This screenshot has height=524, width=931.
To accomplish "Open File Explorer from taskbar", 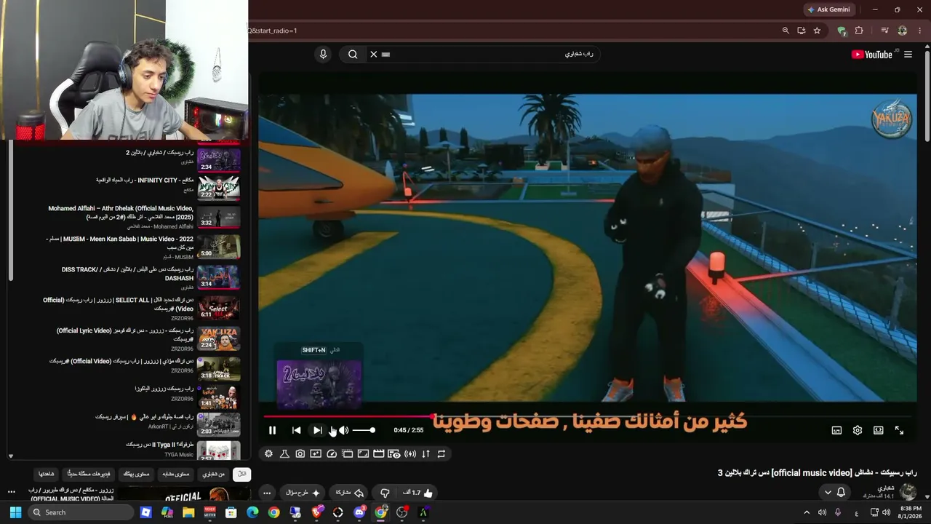I will (188, 512).
